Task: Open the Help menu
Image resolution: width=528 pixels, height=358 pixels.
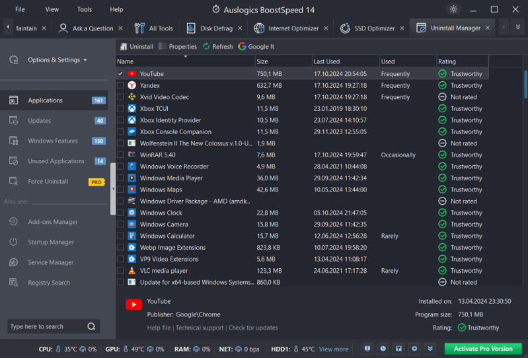Action: (116, 9)
